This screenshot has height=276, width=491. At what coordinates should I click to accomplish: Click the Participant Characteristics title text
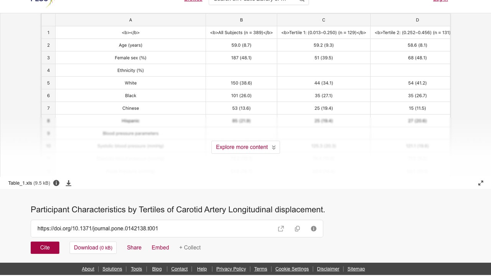coord(178,210)
